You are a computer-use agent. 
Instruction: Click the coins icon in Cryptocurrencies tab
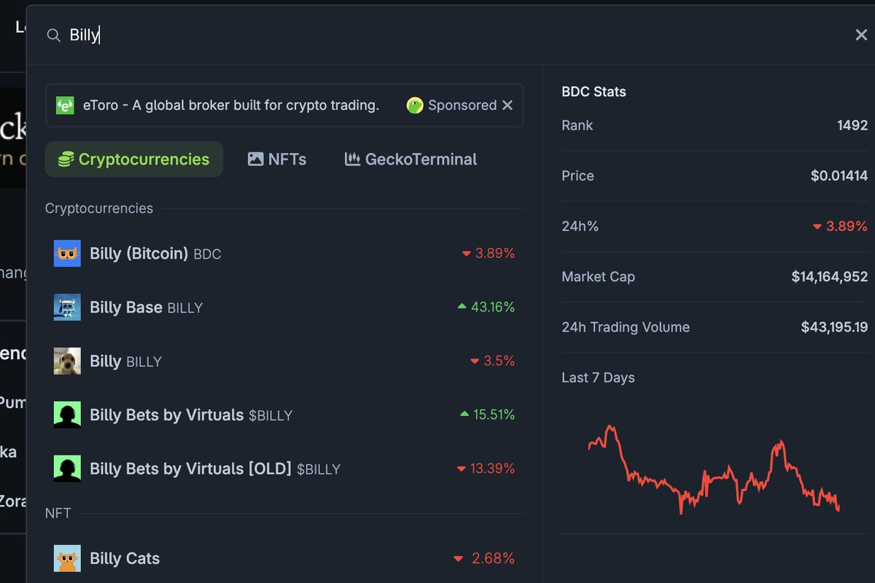[x=66, y=159]
